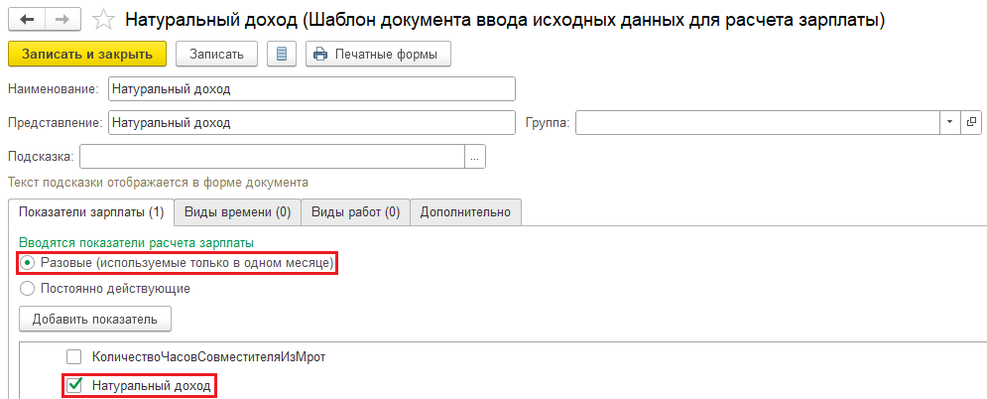Open the Дополнительно tab
987x399 pixels.
(x=465, y=212)
